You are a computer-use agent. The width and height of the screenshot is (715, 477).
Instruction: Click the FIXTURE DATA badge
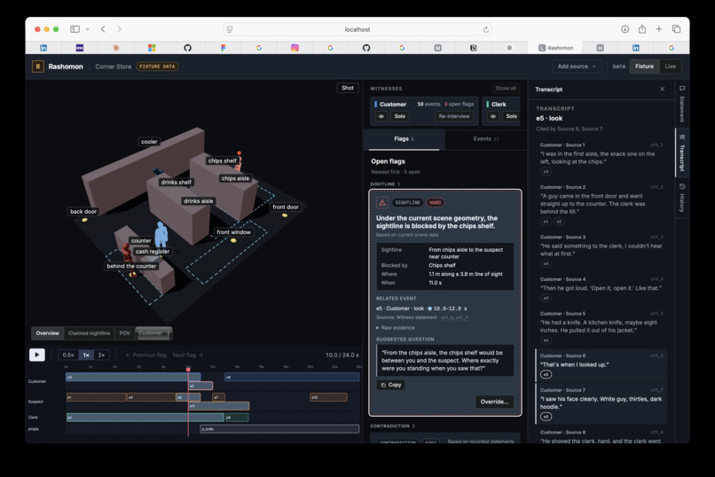(x=157, y=66)
